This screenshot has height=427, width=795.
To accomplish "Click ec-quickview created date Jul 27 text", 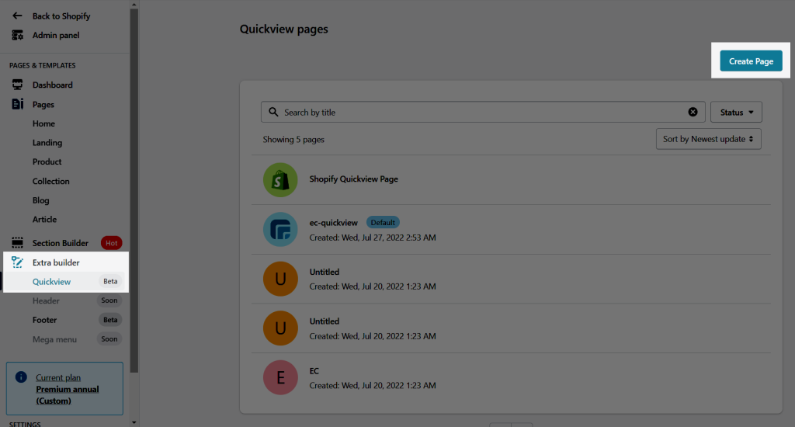I will [373, 238].
